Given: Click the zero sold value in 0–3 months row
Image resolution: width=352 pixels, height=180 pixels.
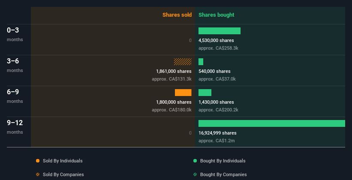Looking at the screenshot, I should 190,40.
